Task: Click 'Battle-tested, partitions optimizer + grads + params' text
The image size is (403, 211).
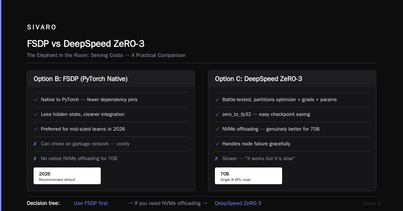Action: coord(279,99)
